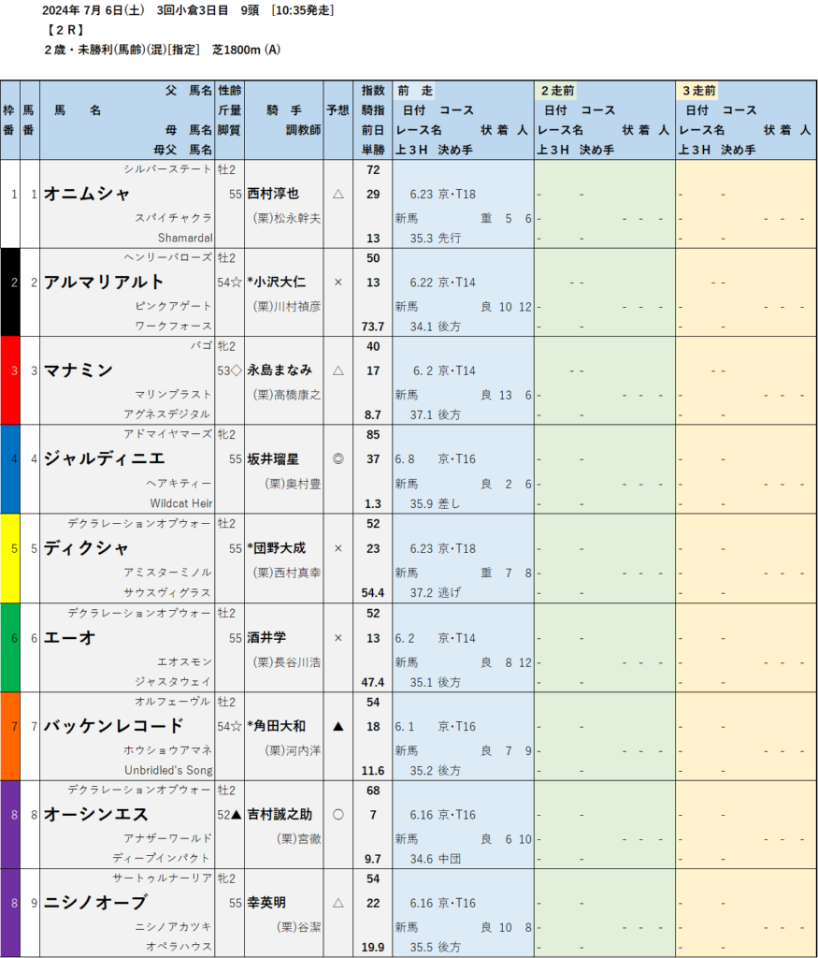Screen dimensions: 818x958
Task: Click the green frame number 6 cell
Action: 9,647
